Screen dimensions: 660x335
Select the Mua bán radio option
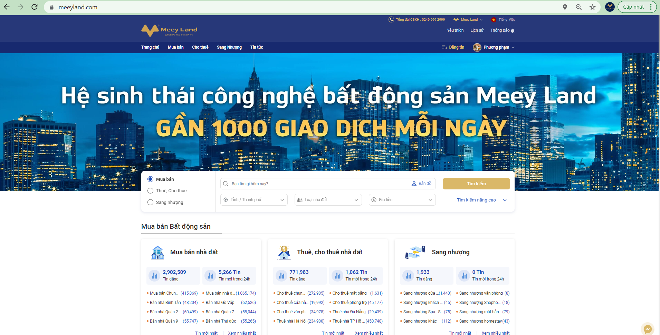coord(150,179)
